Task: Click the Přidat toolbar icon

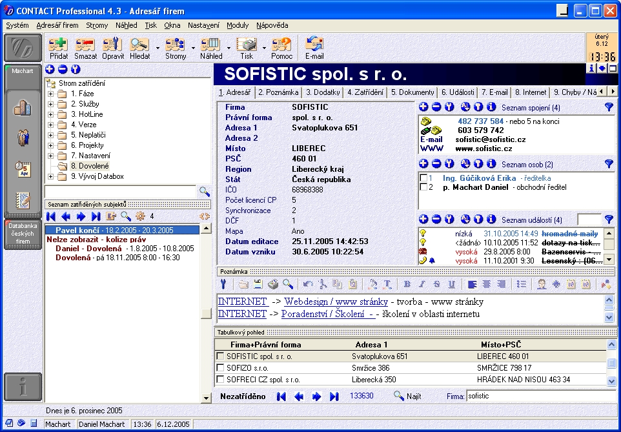Action: coord(59,45)
